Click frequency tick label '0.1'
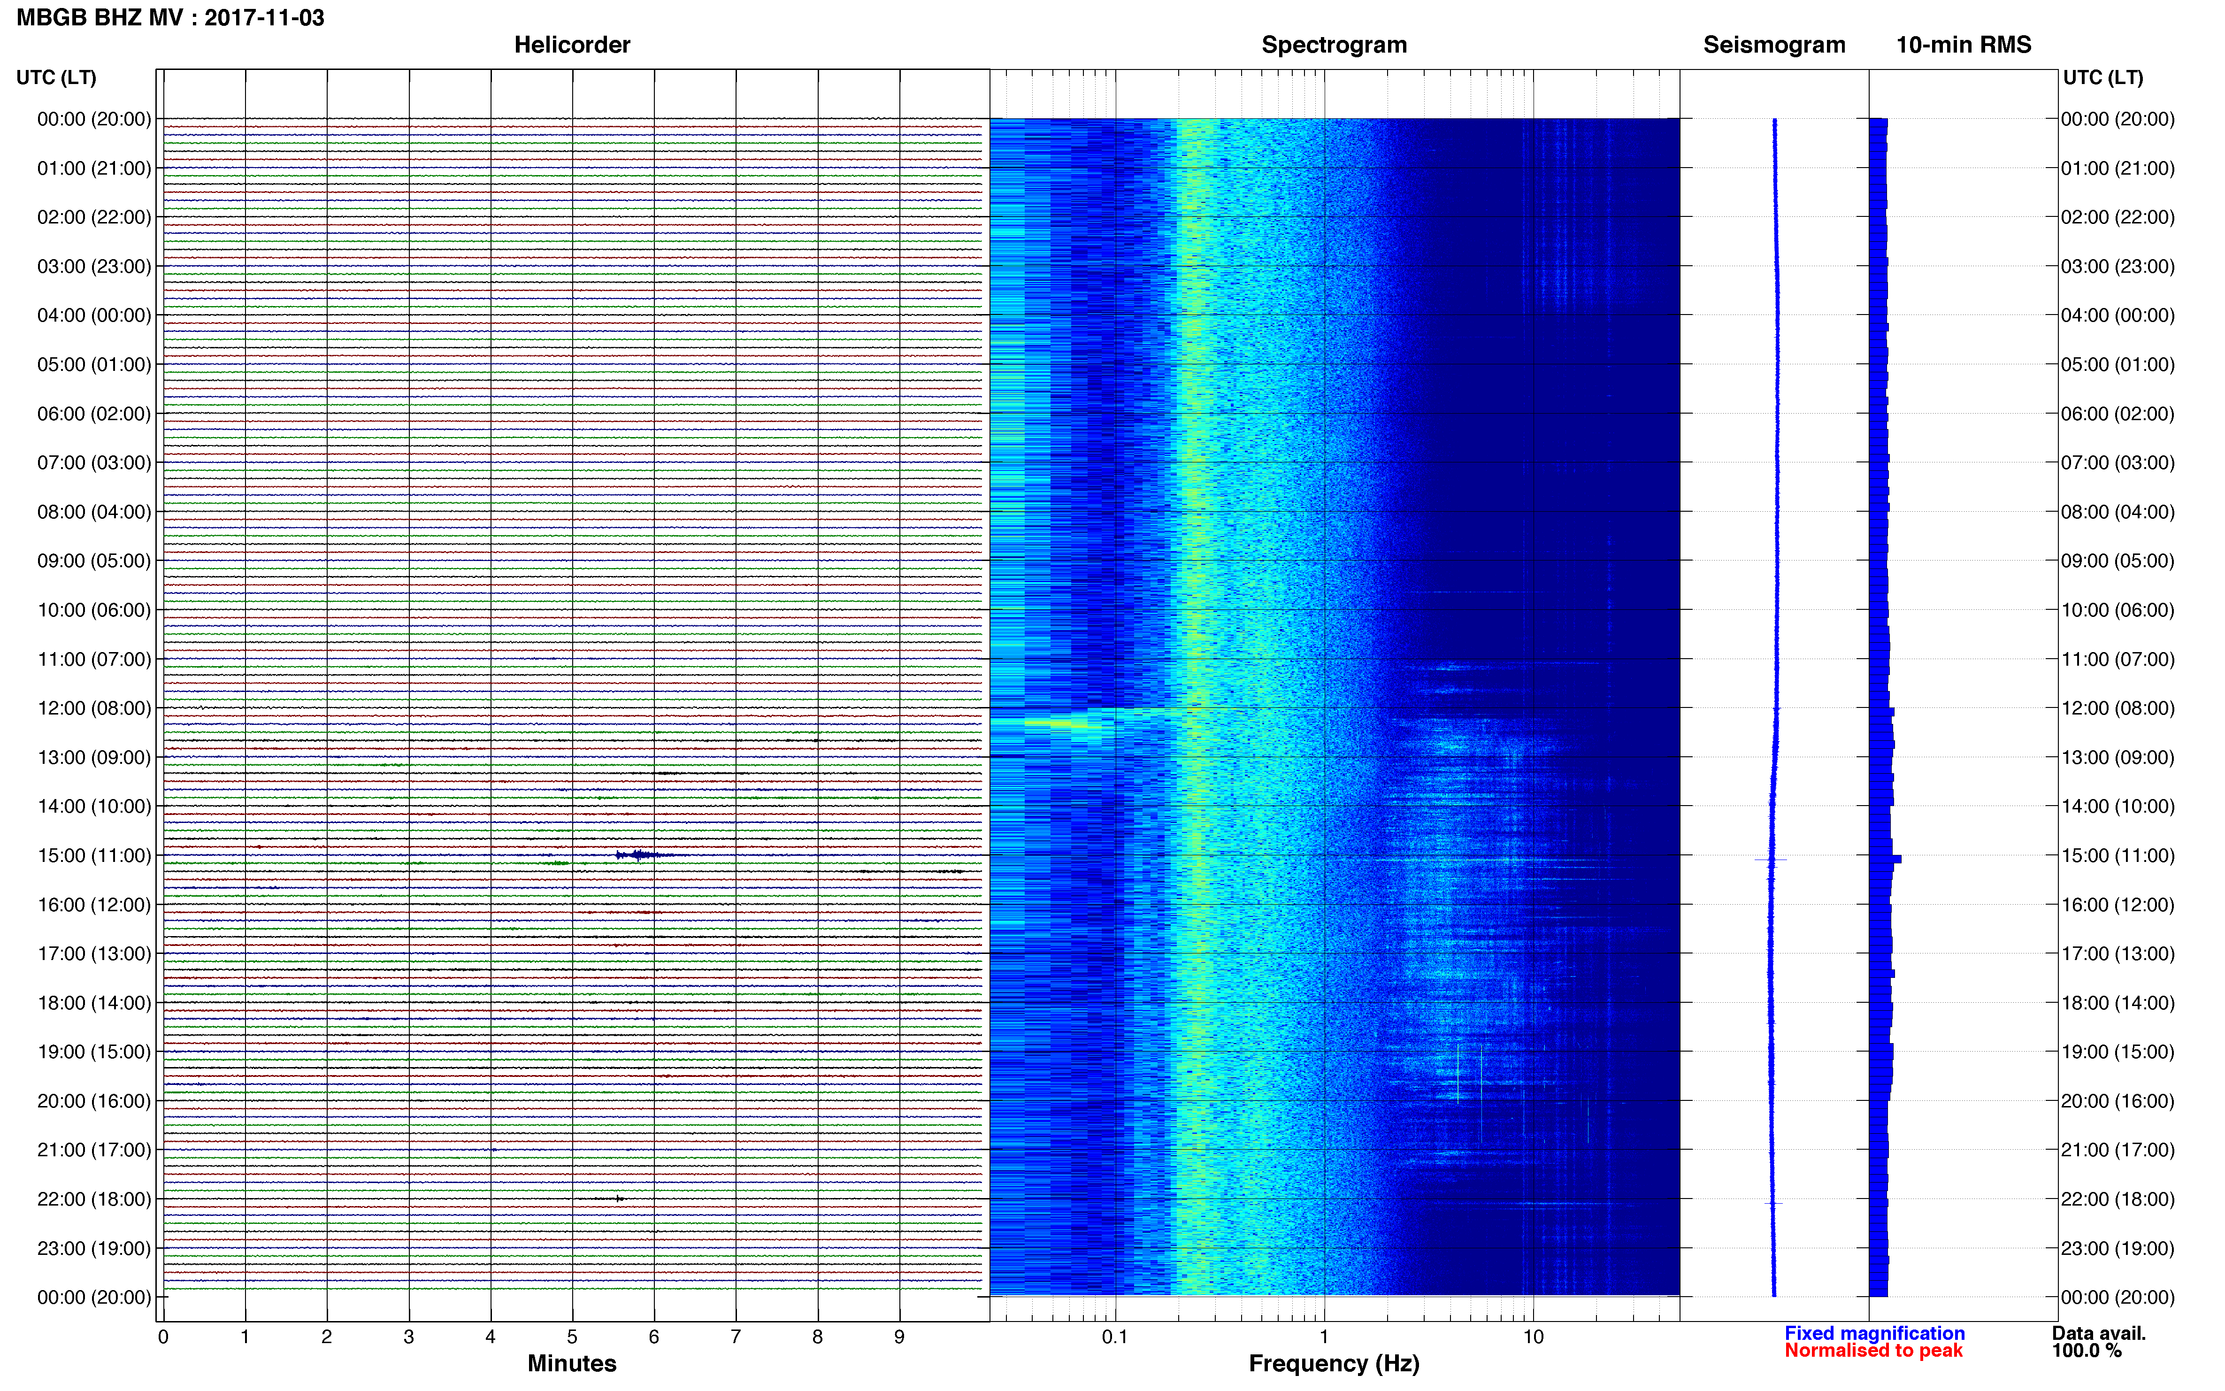Screen dimensions: 2225x1391 [1115, 1337]
